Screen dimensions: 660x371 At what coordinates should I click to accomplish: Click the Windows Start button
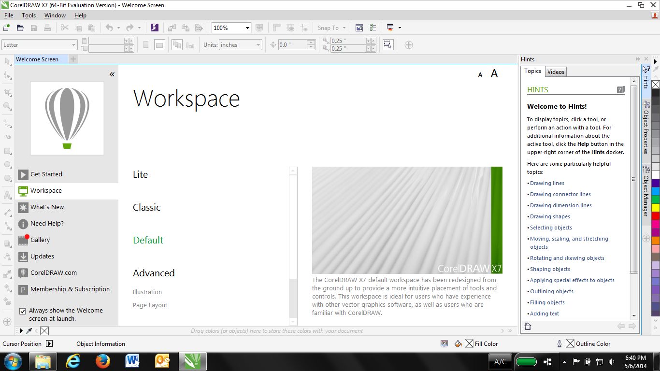click(13, 361)
